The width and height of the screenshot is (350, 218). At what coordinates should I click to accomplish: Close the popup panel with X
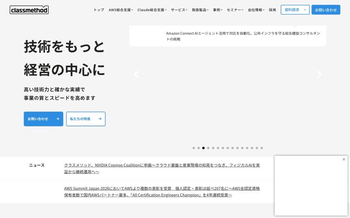pos(344,159)
